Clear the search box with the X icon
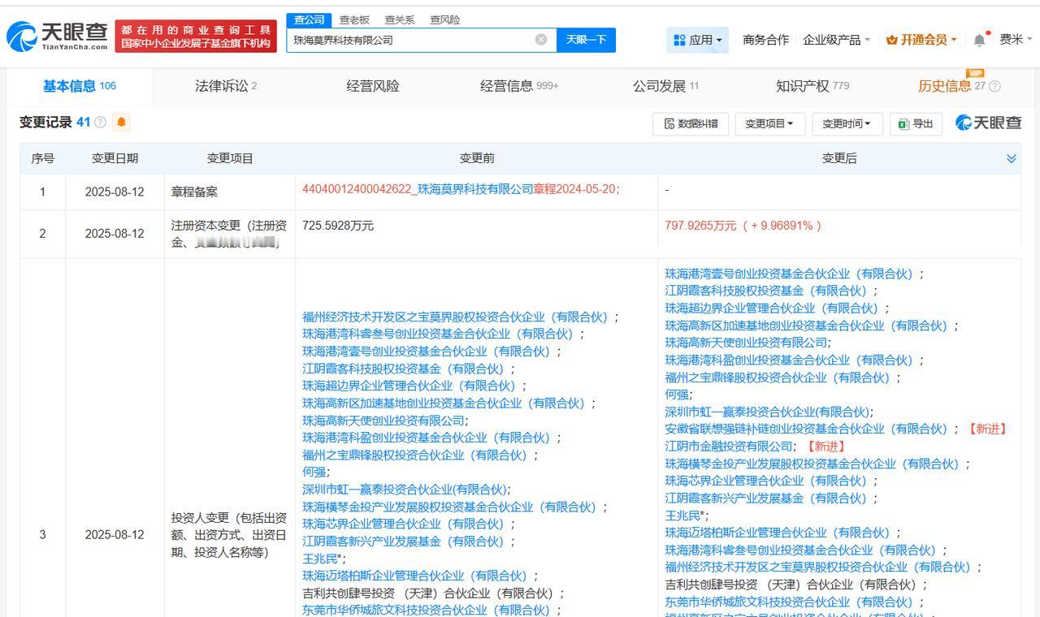 tap(541, 40)
